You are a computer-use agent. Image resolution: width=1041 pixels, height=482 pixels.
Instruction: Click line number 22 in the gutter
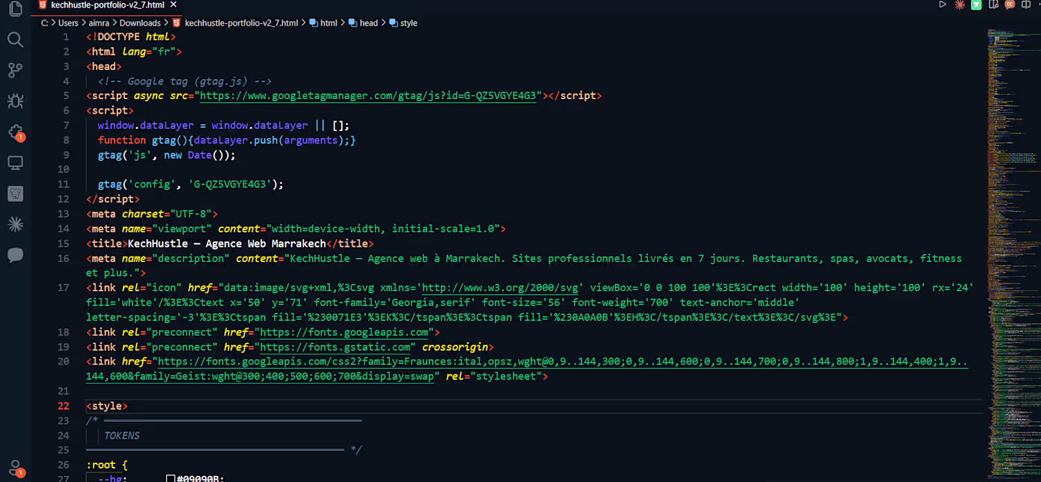(x=63, y=406)
